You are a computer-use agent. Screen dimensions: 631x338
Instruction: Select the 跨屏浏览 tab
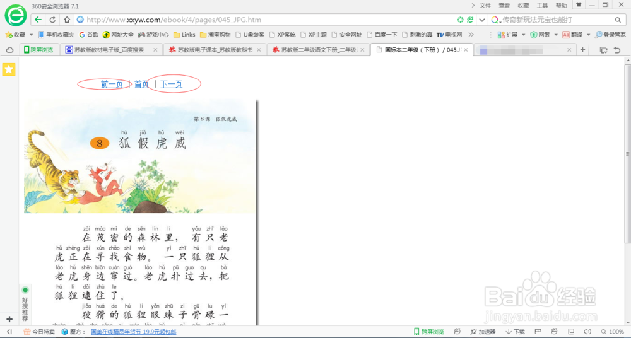click(38, 50)
